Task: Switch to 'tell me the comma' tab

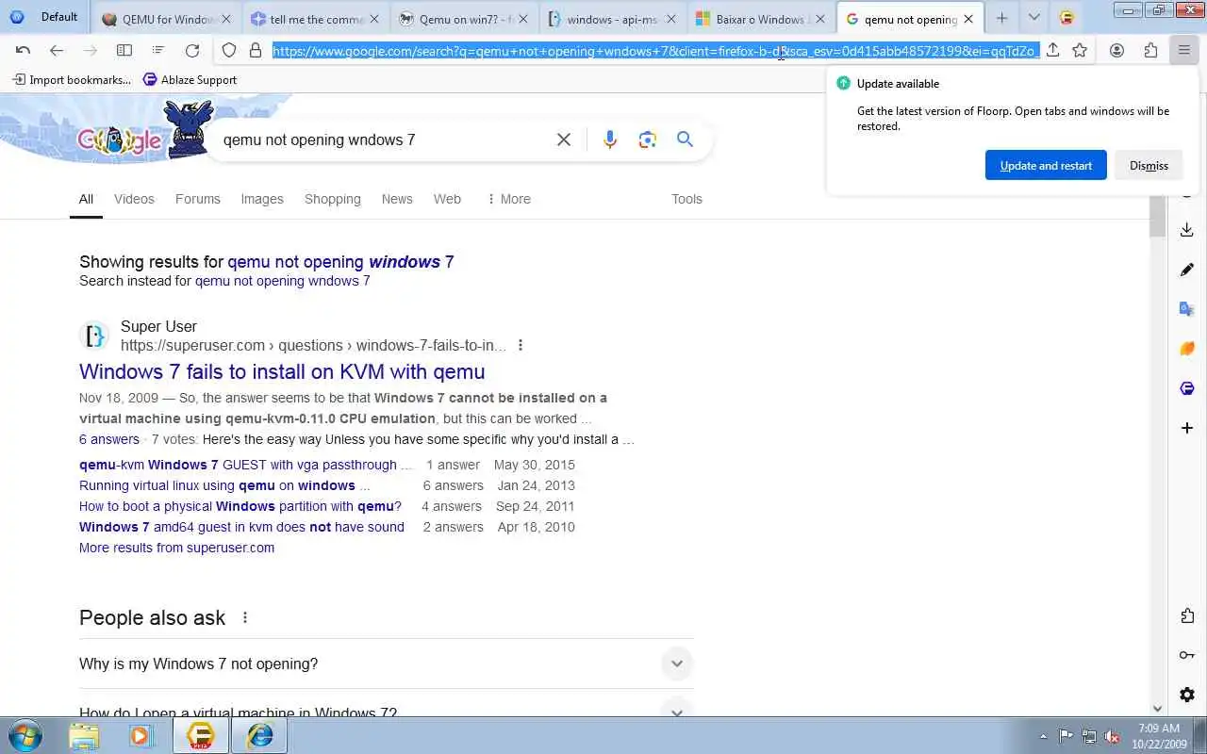Action: [316, 18]
